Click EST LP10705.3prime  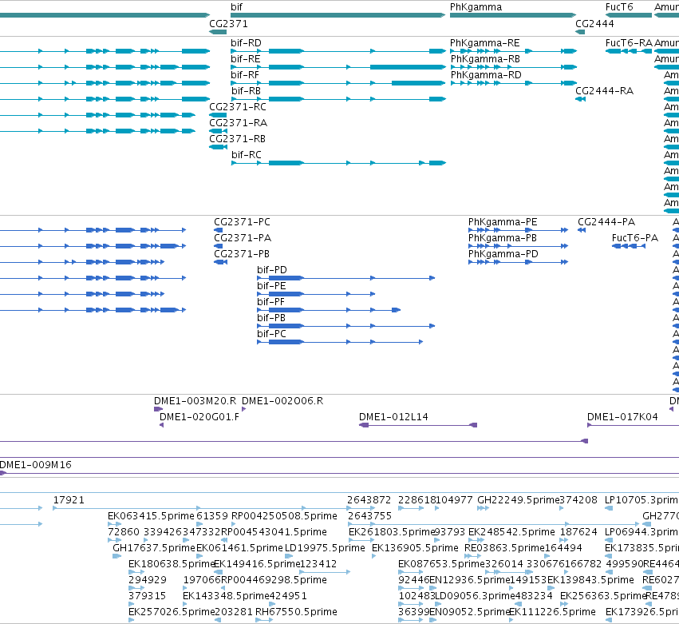(x=609, y=508)
